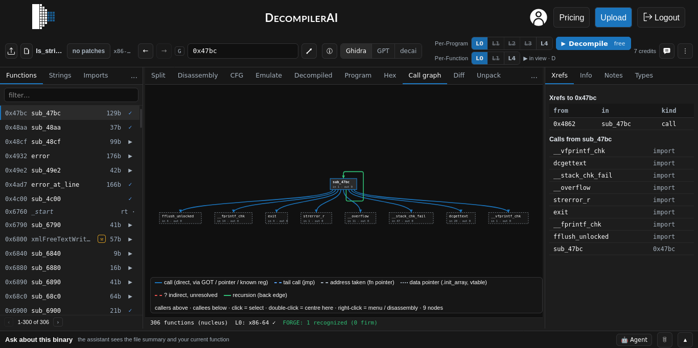Screen dimensions: 698x348
Task: Click the play icon on error row
Action: tap(130, 156)
